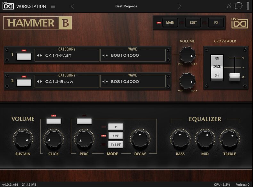Select the 4'+2 2/3' percussion mode
This screenshot has height=187, width=253.
pyautogui.click(x=115, y=144)
